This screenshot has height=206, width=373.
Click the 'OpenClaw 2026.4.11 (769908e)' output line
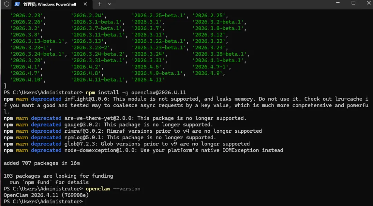click(x=46, y=195)
